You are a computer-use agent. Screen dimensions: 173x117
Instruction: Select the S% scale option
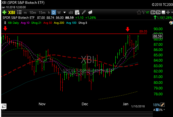pos(161,110)
